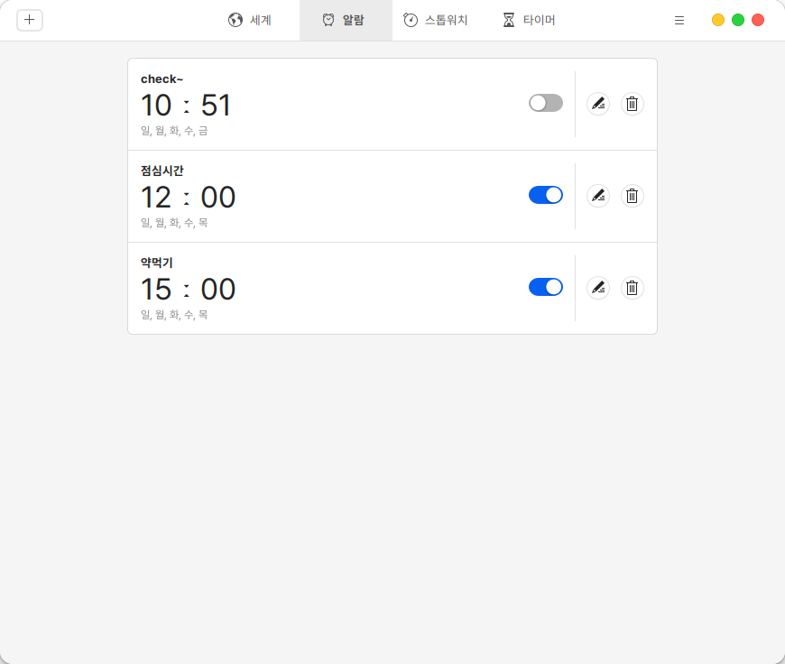Open the hamburger menu icon
The height and width of the screenshot is (664, 785).
679,20
